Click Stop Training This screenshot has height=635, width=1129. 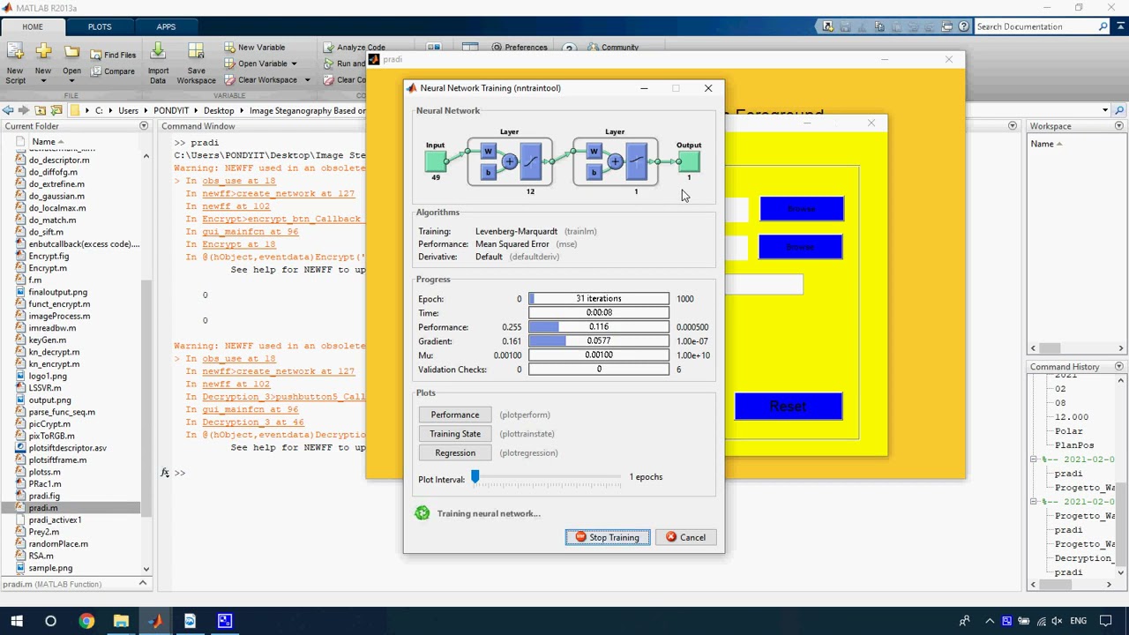pos(608,537)
